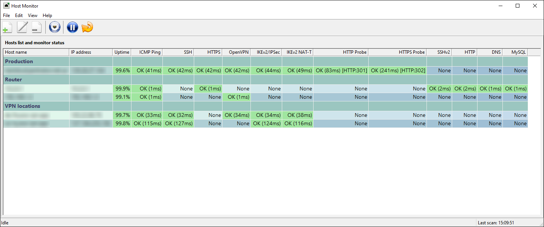The width and height of the screenshot is (544, 227).
Task: Click the edit host pencil icon
Action: tap(22, 27)
